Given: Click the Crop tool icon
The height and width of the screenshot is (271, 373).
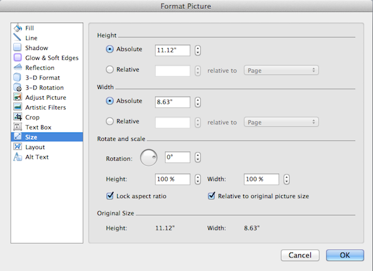Looking at the screenshot, I should [x=18, y=117].
